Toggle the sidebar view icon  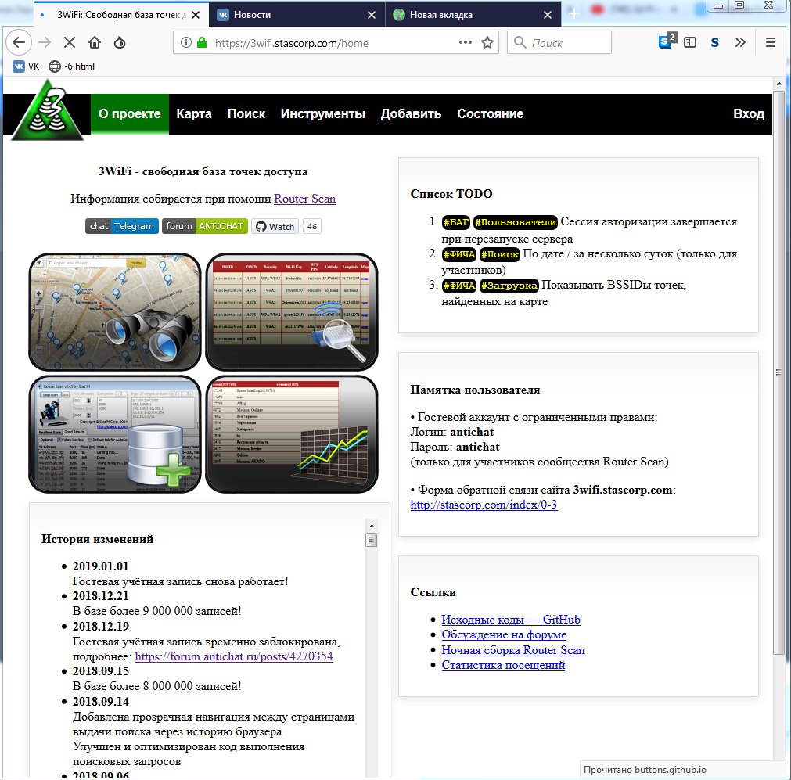coord(689,42)
